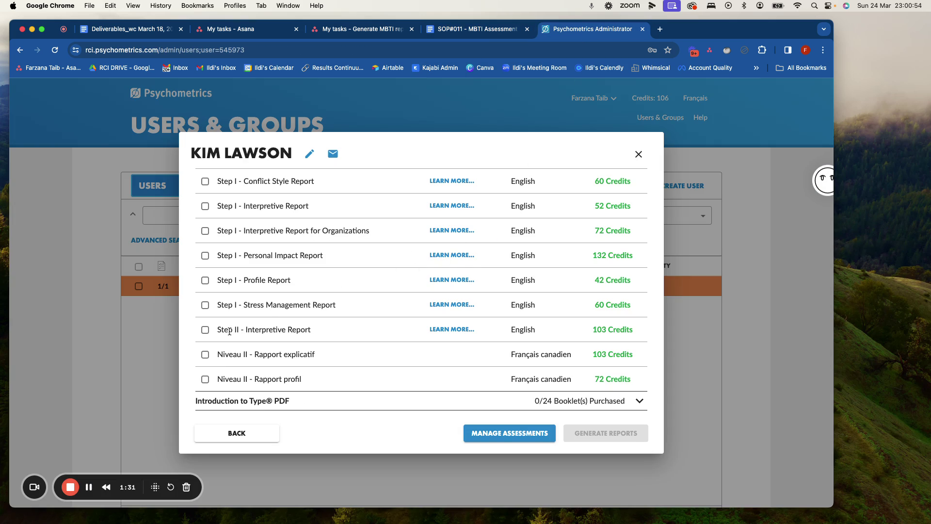This screenshot has width=931, height=524.
Task: Click the address bar URL field
Action: [x=339, y=50]
